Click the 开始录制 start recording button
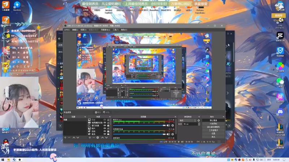 point(213,123)
